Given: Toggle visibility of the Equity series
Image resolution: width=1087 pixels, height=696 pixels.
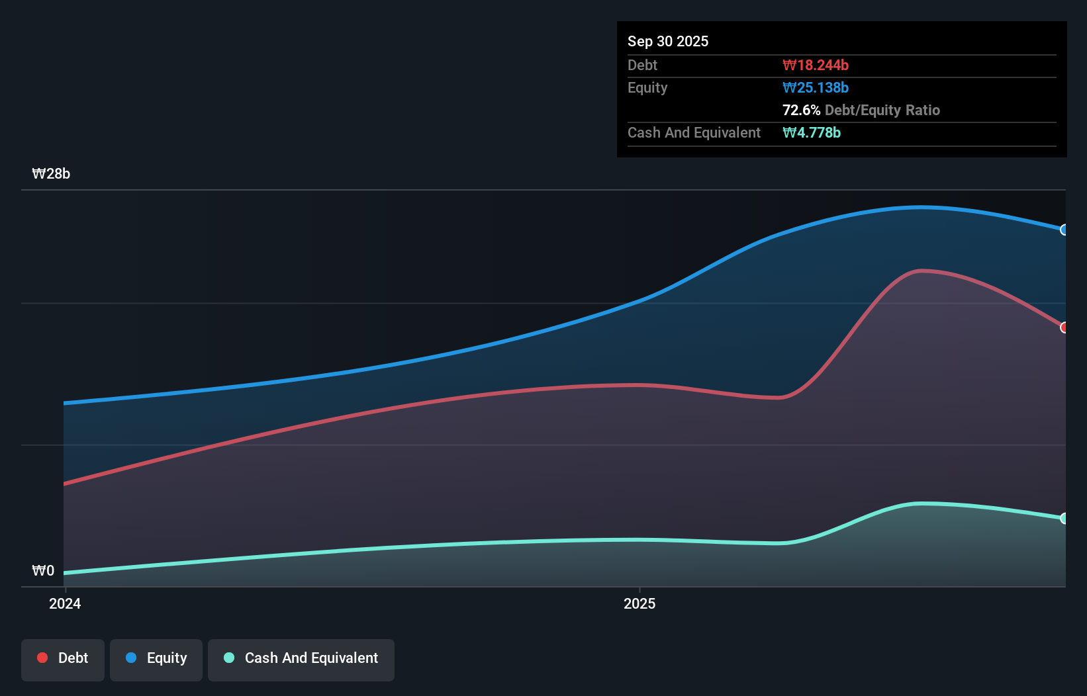Looking at the screenshot, I should 156,658.
